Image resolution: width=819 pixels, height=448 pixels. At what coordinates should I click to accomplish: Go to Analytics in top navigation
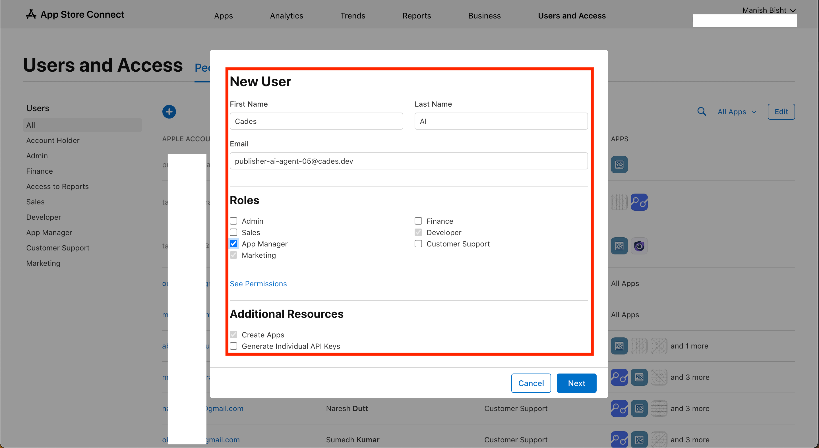coord(286,16)
